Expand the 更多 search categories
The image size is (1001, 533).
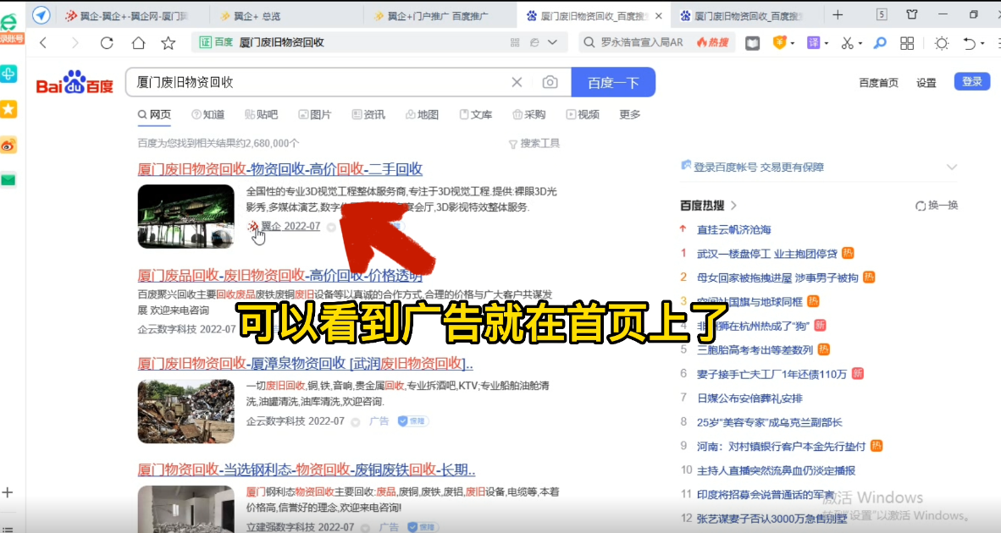pos(629,115)
